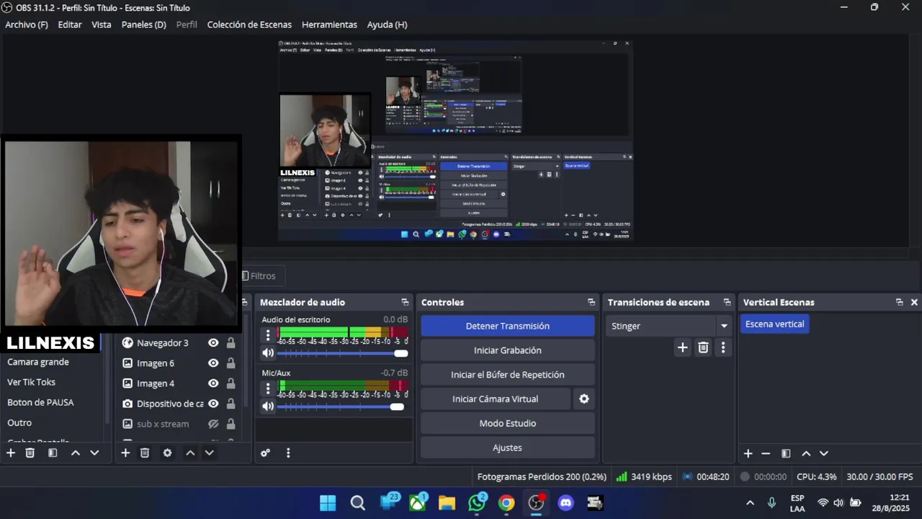Move vertical scene down

point(824,453)
